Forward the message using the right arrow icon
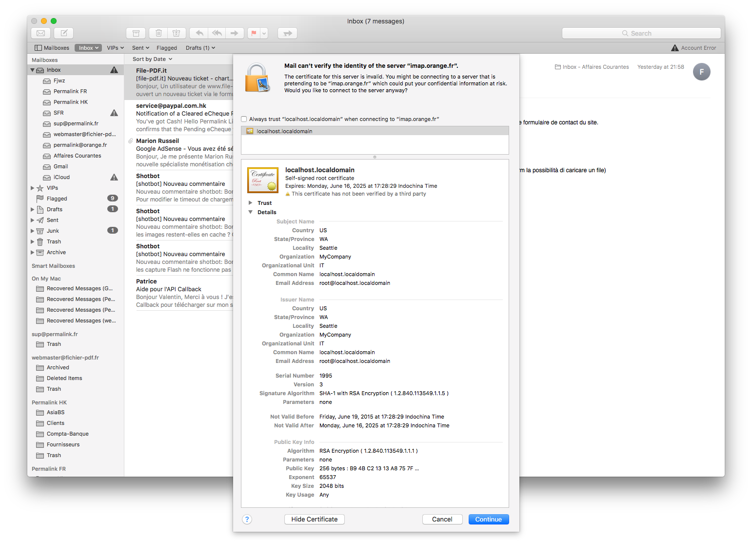The width and height of the screenshot is (752, 542). pyautogui.click(x=235, y=33)
